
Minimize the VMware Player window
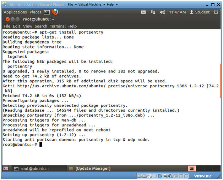click(x=207, y=5)
